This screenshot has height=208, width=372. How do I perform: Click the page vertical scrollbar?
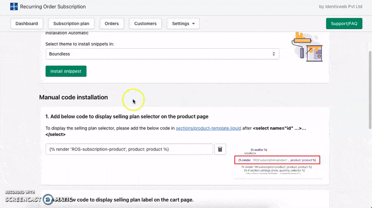pos(370,90)
